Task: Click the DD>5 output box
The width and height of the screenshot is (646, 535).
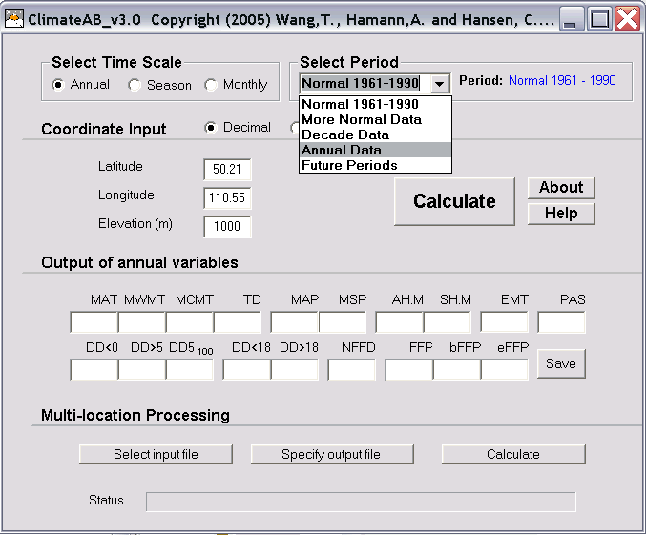Action: pos(142,370)
